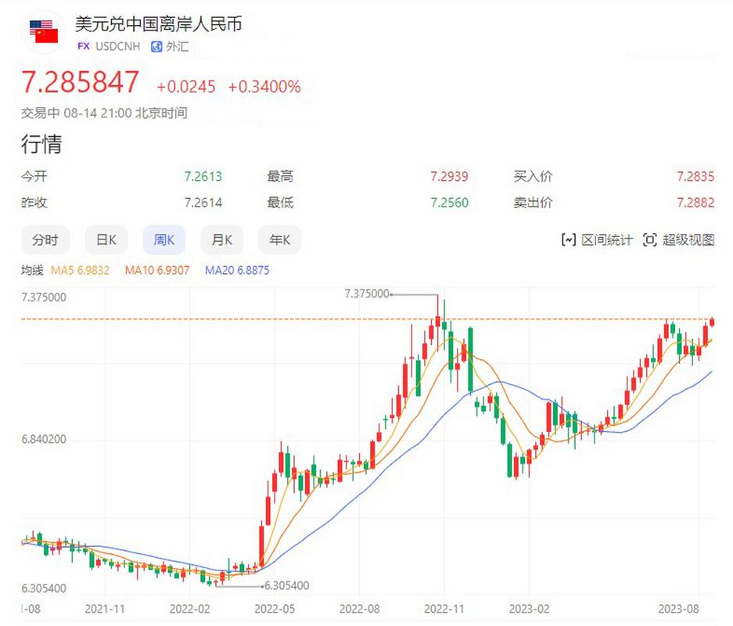Click the blue forex globe icon

156,46
